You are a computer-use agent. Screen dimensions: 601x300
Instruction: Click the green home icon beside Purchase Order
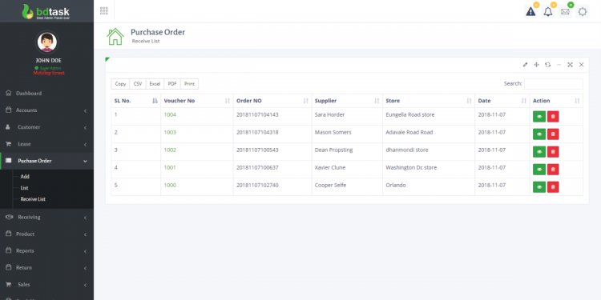point(115,36)
